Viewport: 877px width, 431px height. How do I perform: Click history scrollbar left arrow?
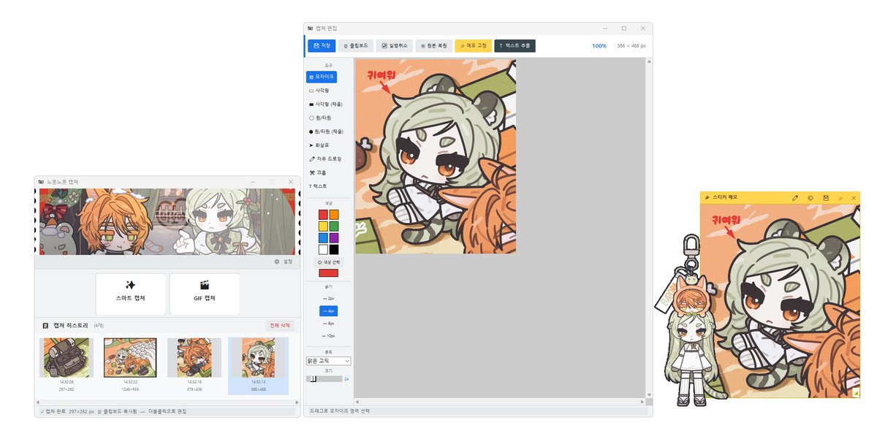coord(39,403)
